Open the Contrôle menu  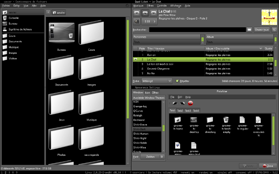[162, 6]
